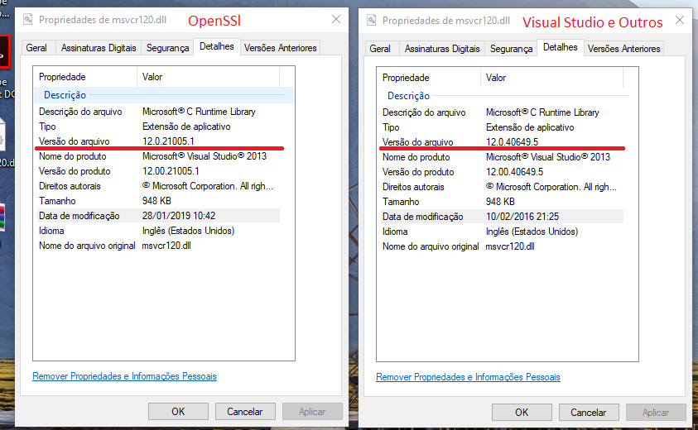698x430 pixels.
Task: Select Idioma row in Visual Studio window
Action: (502, 232)
